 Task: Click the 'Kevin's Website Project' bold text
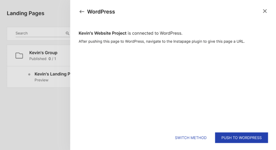click(102, 33)
